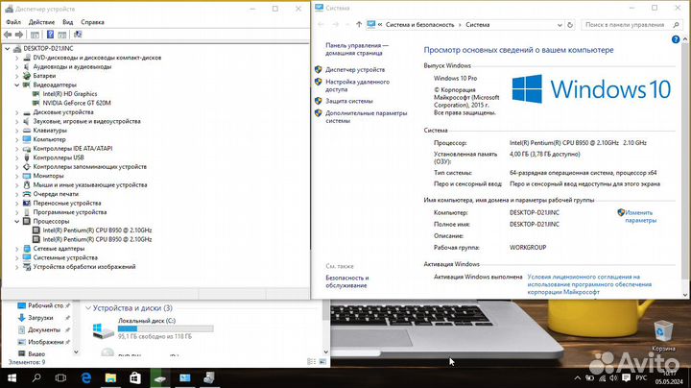Click the Аудиовходы и аудиовыходы speaker icon
The height and width of the screenshot is (388, 691).
(x=27, y=66)
